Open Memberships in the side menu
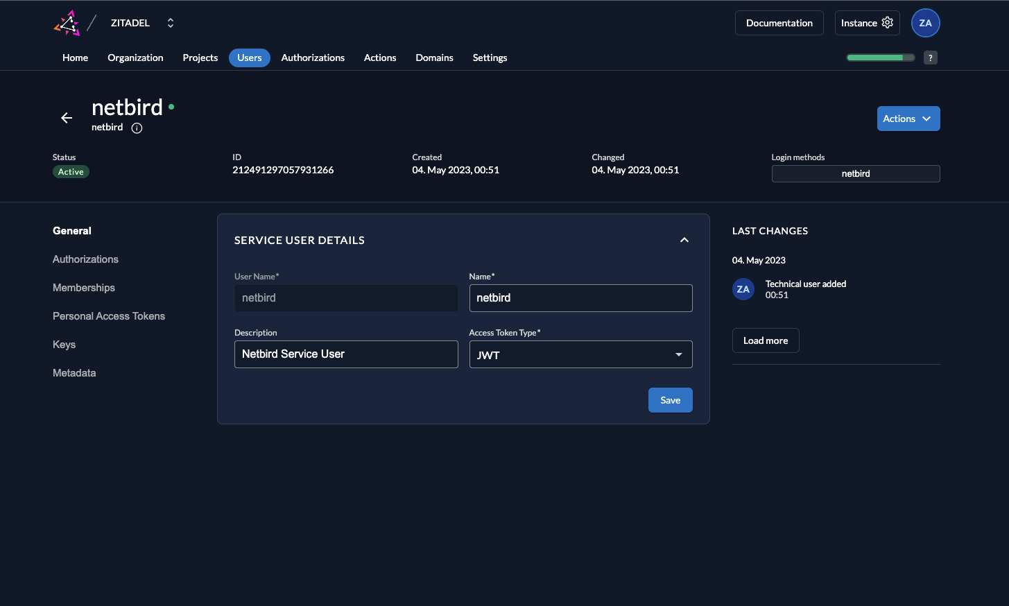The width and height of the screenshot is (1009, 606). coord(84,288)
